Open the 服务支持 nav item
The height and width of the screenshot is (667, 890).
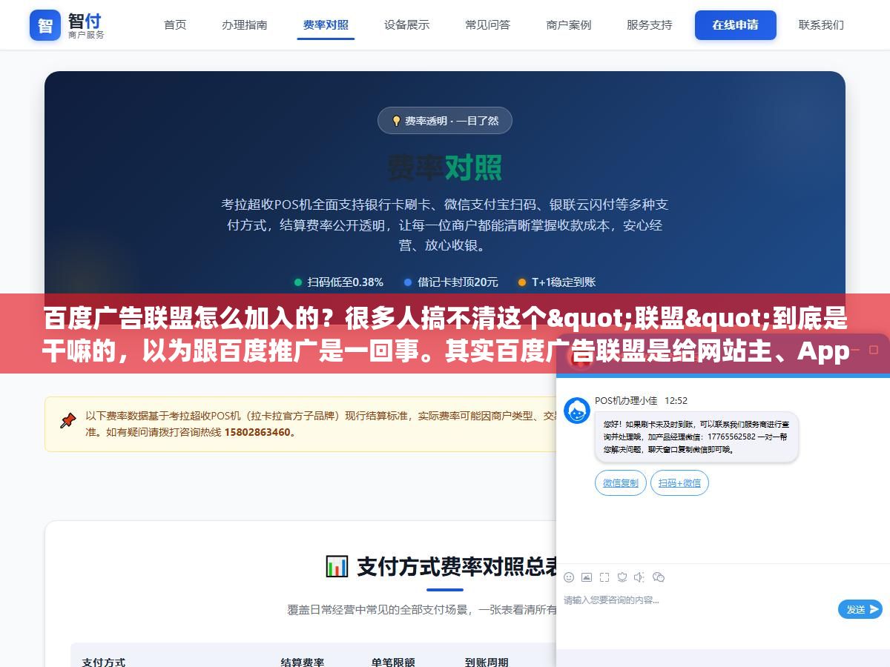tap(650, 24)
